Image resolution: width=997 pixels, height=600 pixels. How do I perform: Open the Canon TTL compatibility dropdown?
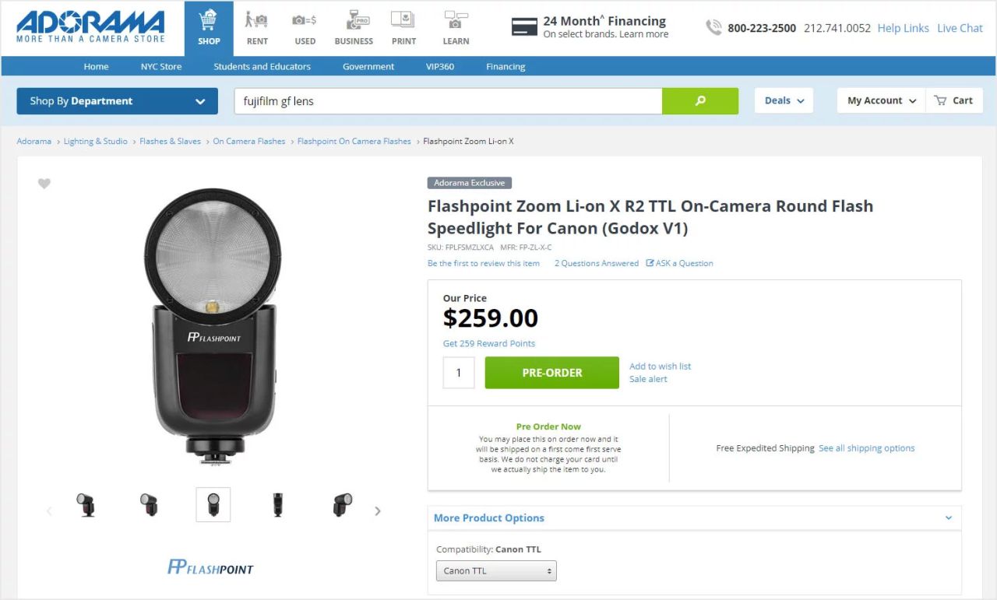coord(496,570)
